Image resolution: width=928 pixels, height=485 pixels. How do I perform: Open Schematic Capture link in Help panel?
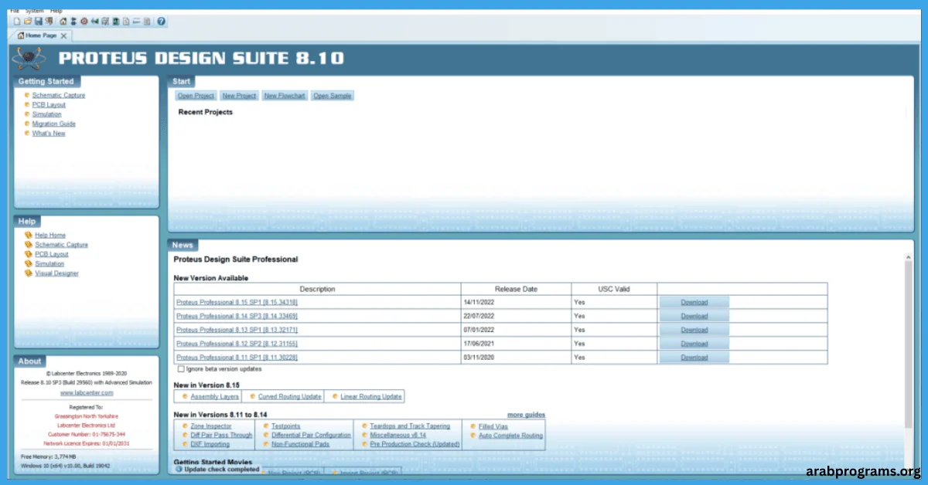[61, 245]
